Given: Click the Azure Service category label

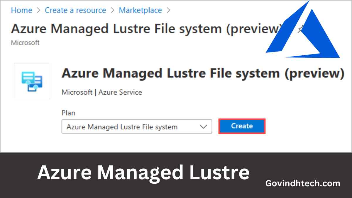Looking at the screenshot, I should pyautogui.click(x=120, y=92).
